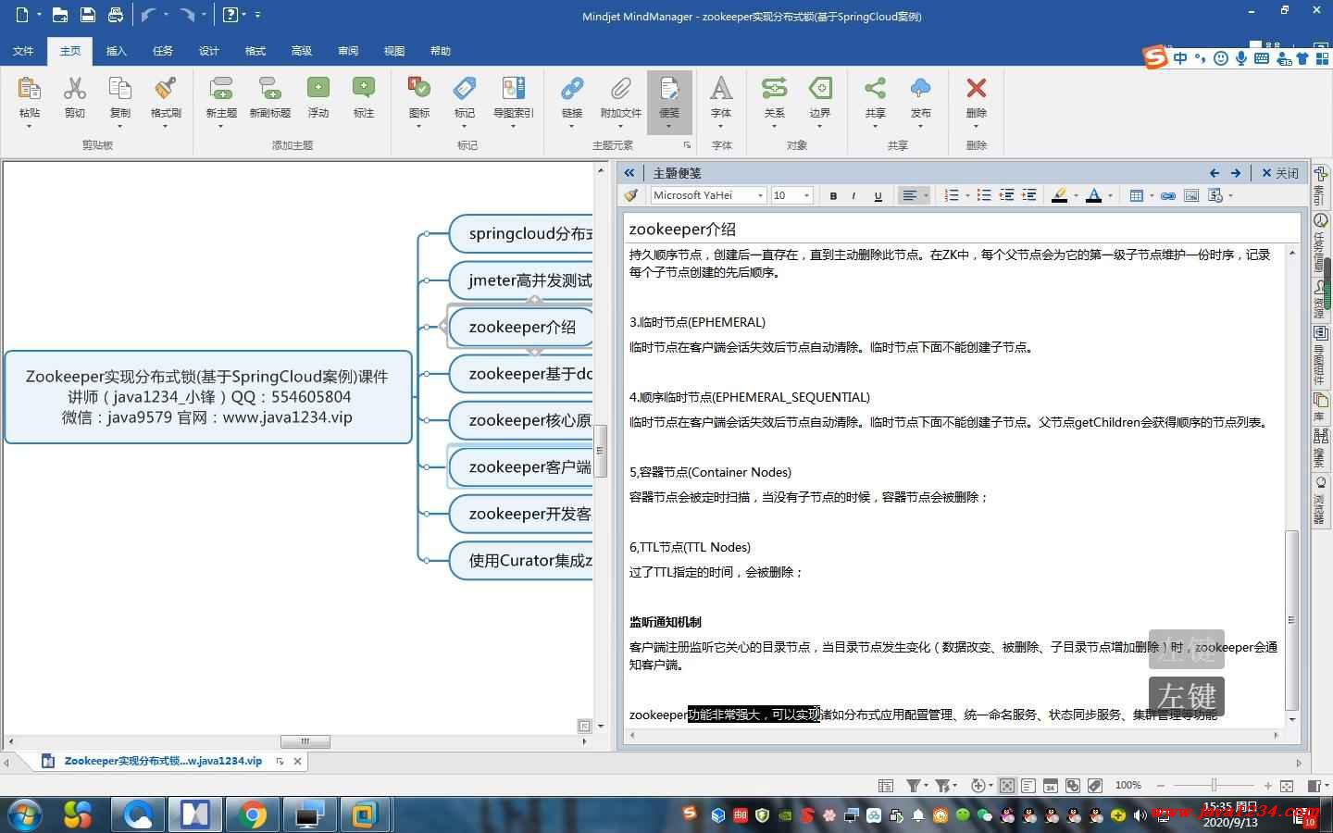Switch to the View (视图) tab
This screenshot has height=833, width=1333.
[394, 51]
